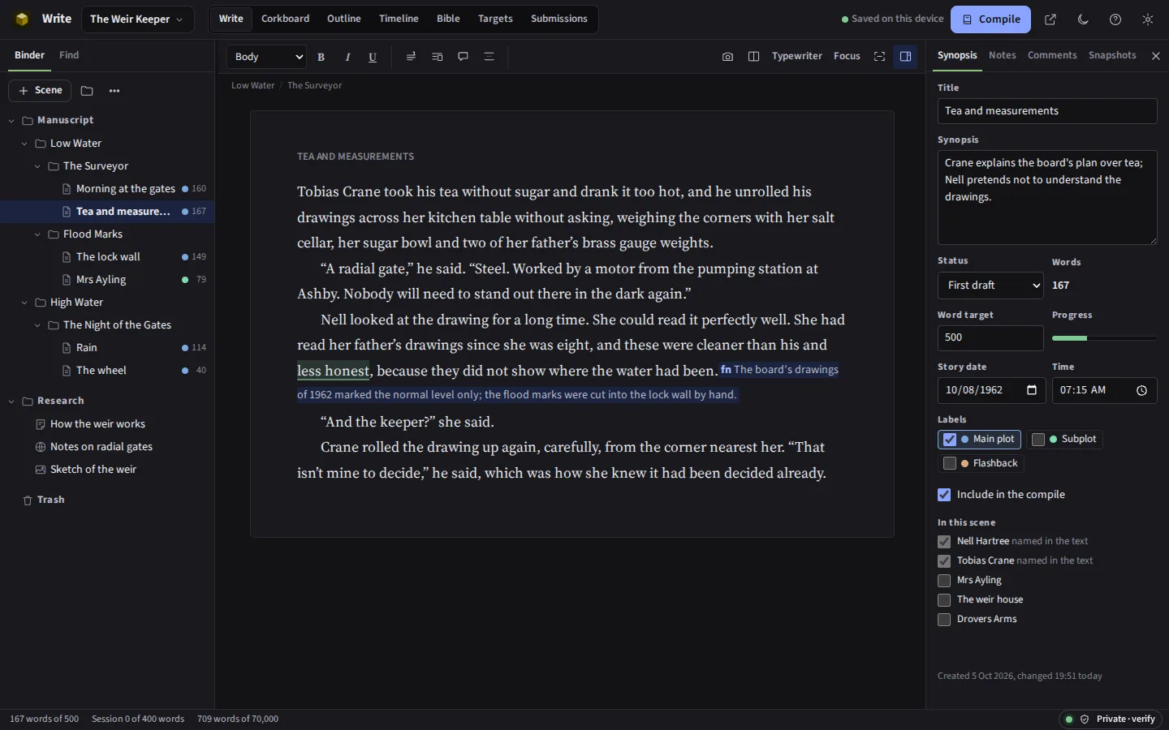
Task: Click the scene Title field
Action: click(1047, 111)
